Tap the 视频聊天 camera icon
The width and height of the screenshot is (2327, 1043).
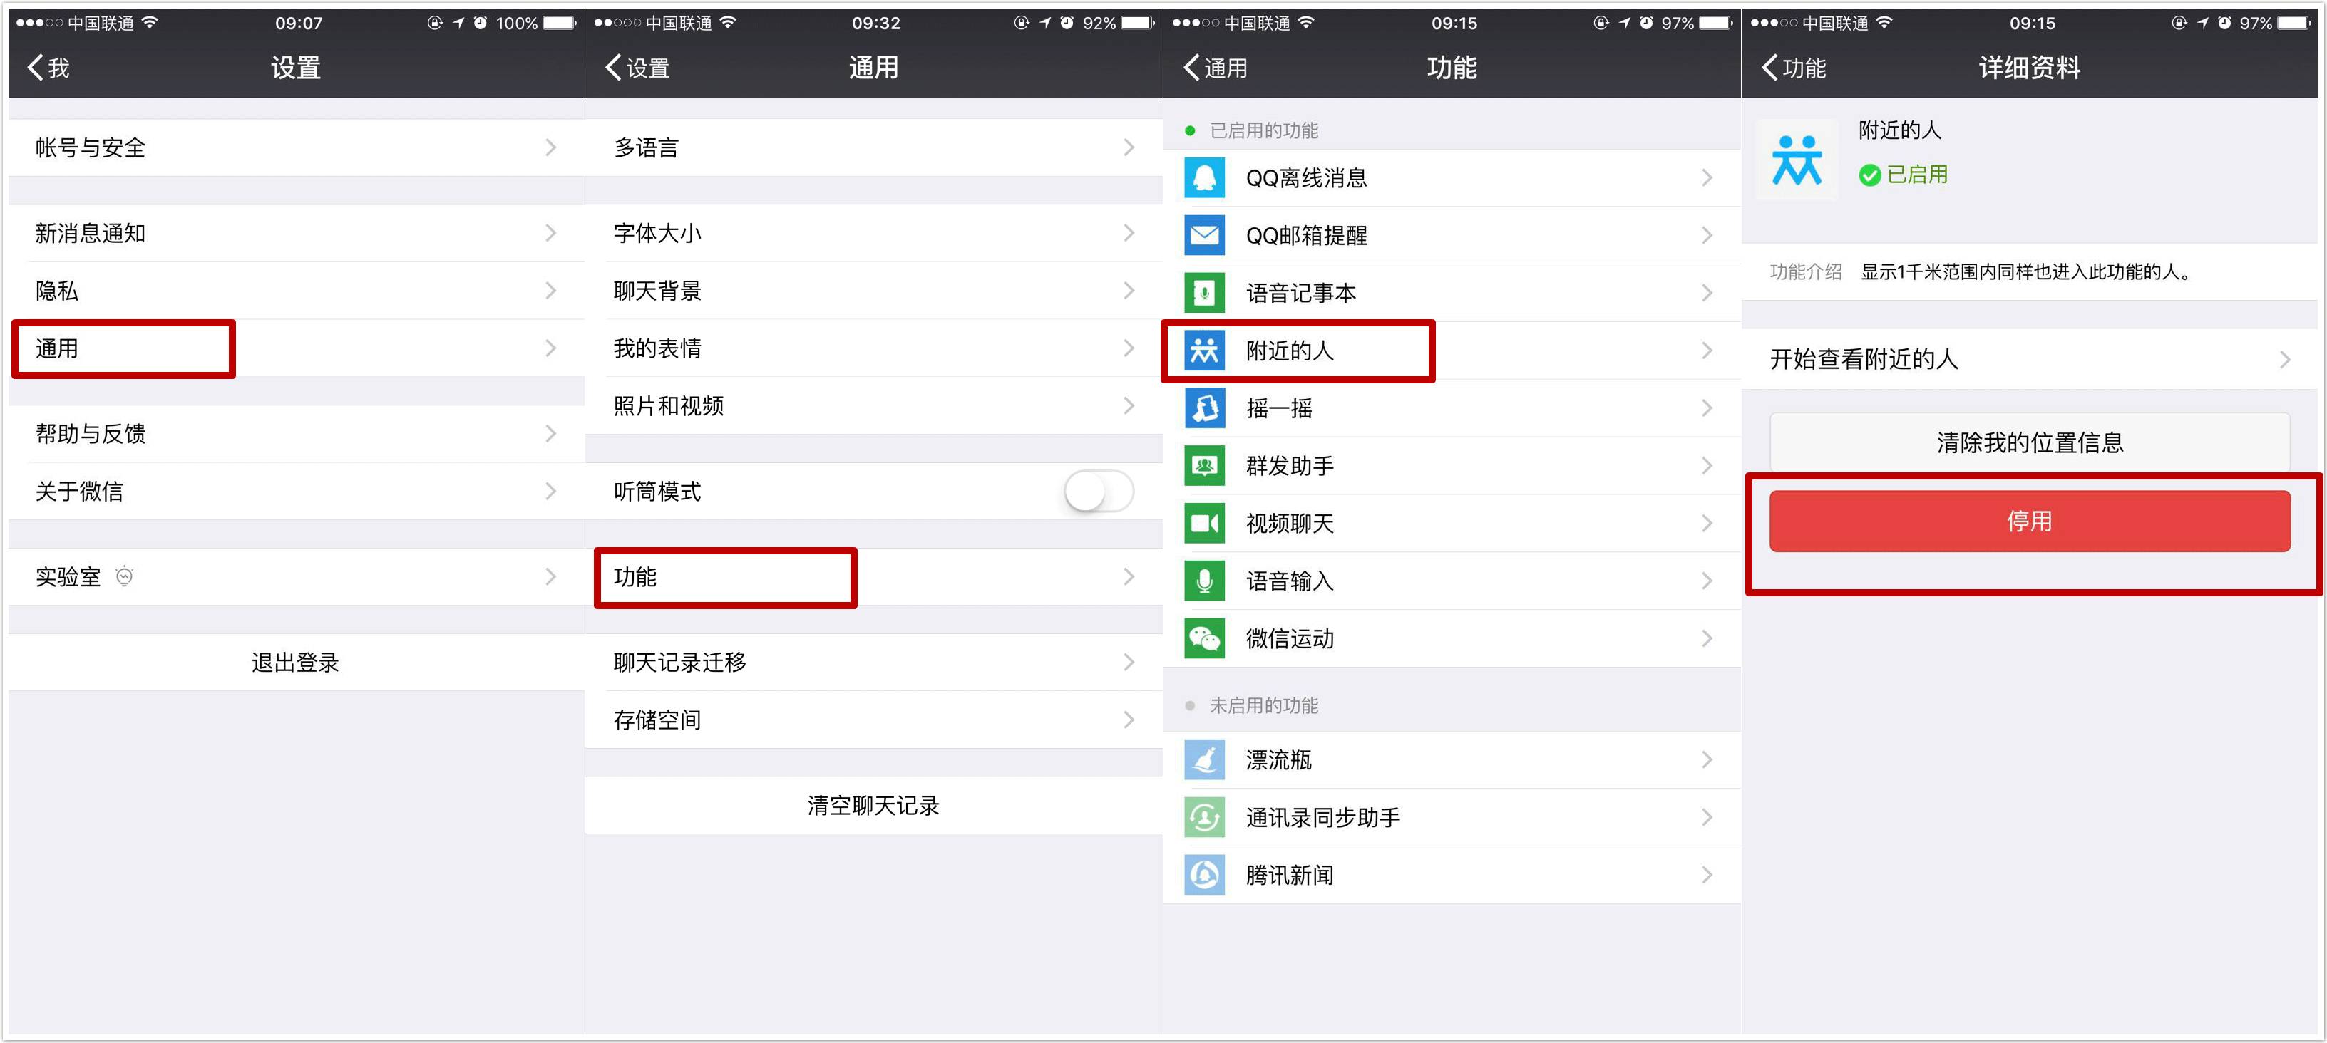pyautogui.click(x=1203, y=524)
